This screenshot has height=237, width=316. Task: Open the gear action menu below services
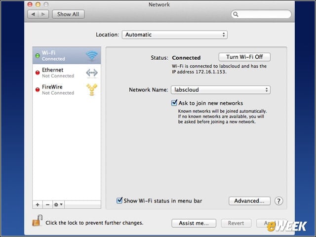(58, 204)
